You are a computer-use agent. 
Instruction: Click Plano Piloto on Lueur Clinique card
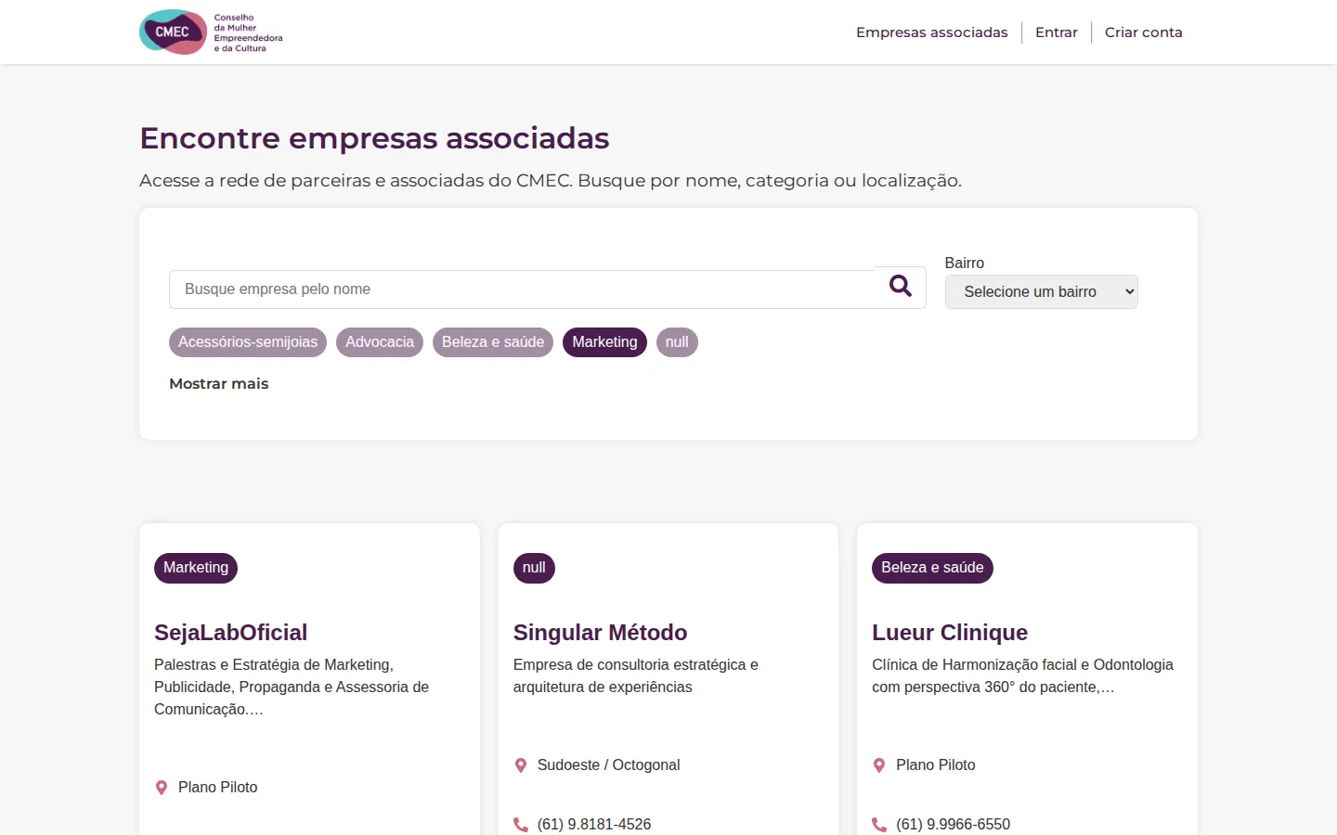coord(935,765)
